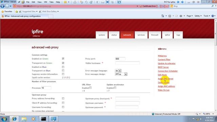Click the IE Print toolbar icon
The width and height of the screenshot is (217, 122).
[181, 16]
